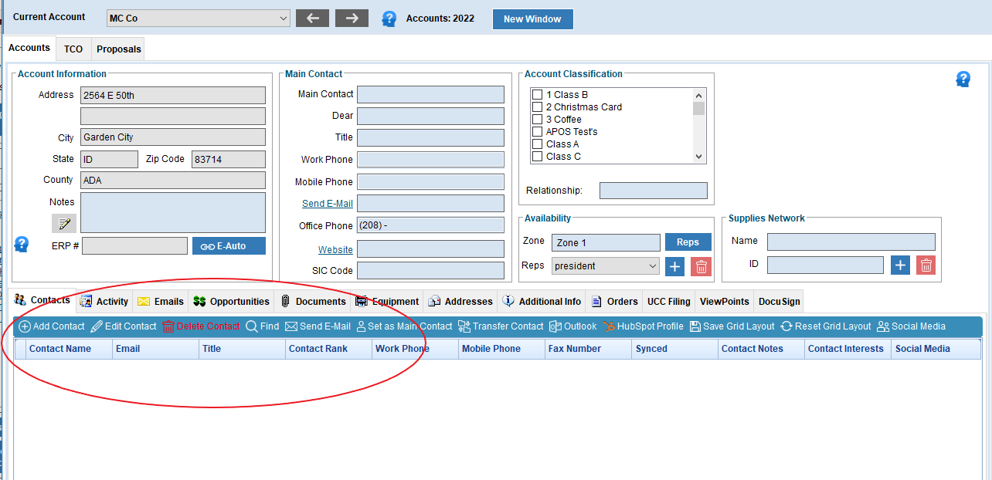Choose Edit Contact in the contacts toolbar

click(x=124, y=326)
